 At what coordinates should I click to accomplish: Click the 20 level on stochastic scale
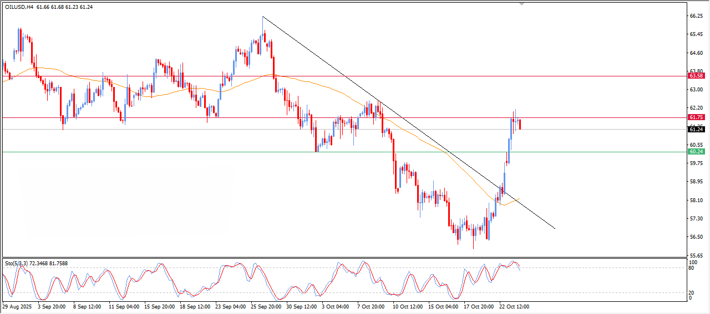click(692, 292)
